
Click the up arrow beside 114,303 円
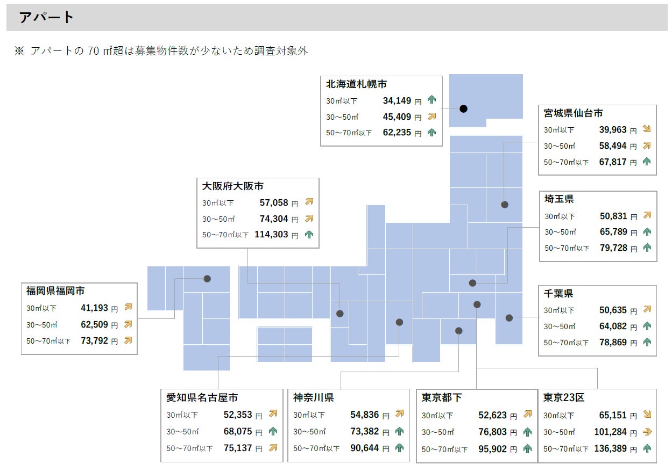pos(309,235)
